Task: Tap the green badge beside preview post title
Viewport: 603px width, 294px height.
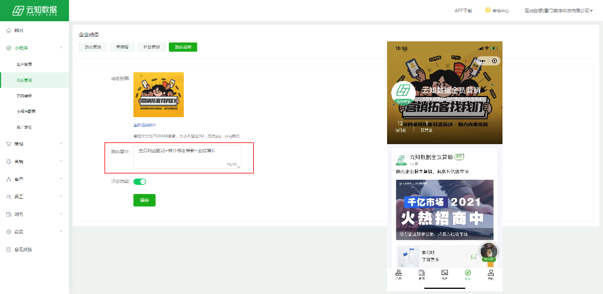Action: pyautogui.click(x=459, y=157)
